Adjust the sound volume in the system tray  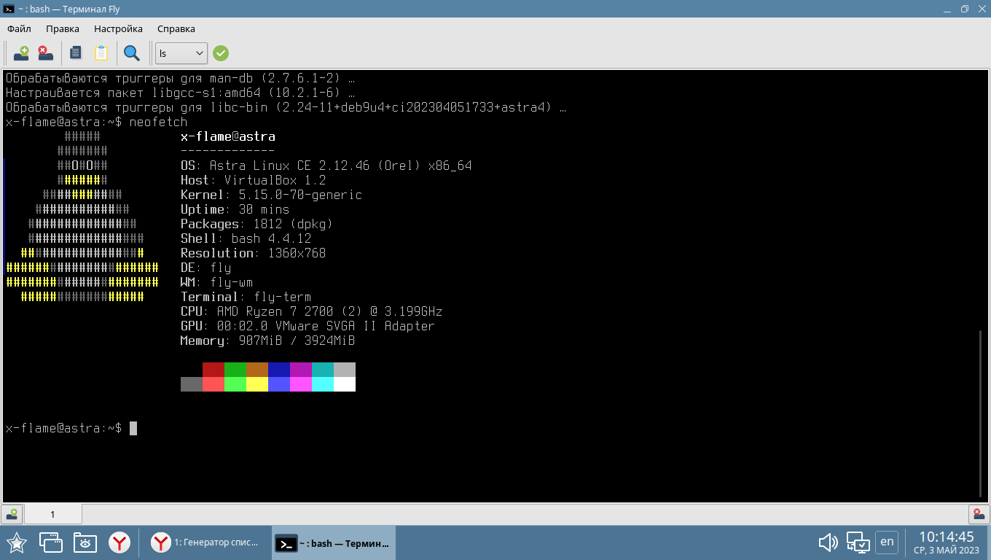click(x=827, y=542)
